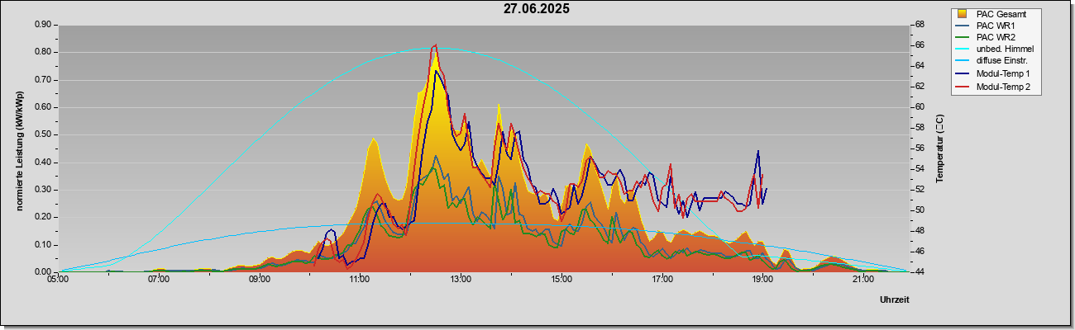Click the 0.50 power axis label
Screen dimensions: 1075x330
click(x=43, y=134)
